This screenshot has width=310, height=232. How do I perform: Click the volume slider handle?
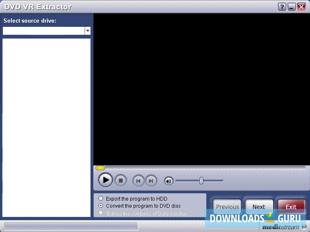[x=201, y=180]
